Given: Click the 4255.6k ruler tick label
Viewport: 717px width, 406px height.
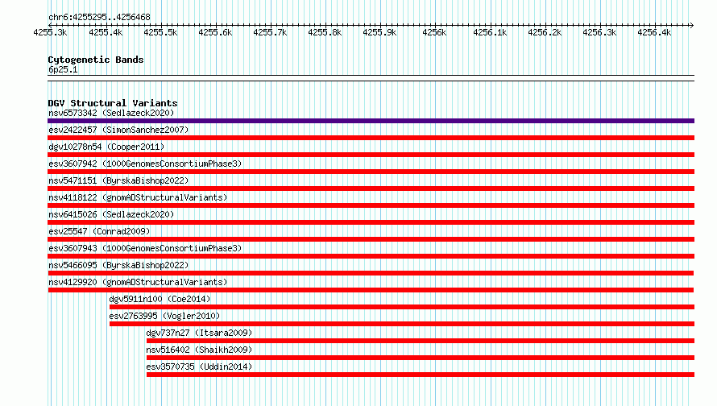Looking at the screenshot, I should (215, 32).
